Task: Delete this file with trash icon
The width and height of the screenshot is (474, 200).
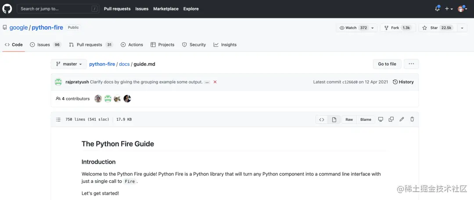Action: click(412, 119)
